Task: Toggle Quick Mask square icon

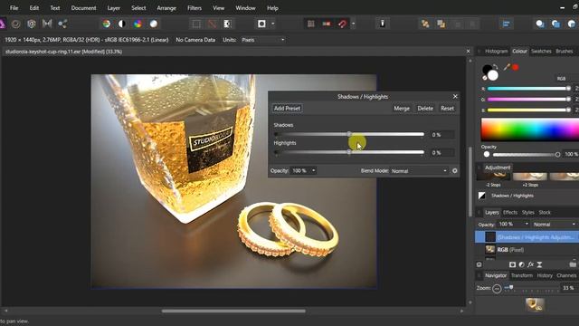Action: (x=261, y=24)
